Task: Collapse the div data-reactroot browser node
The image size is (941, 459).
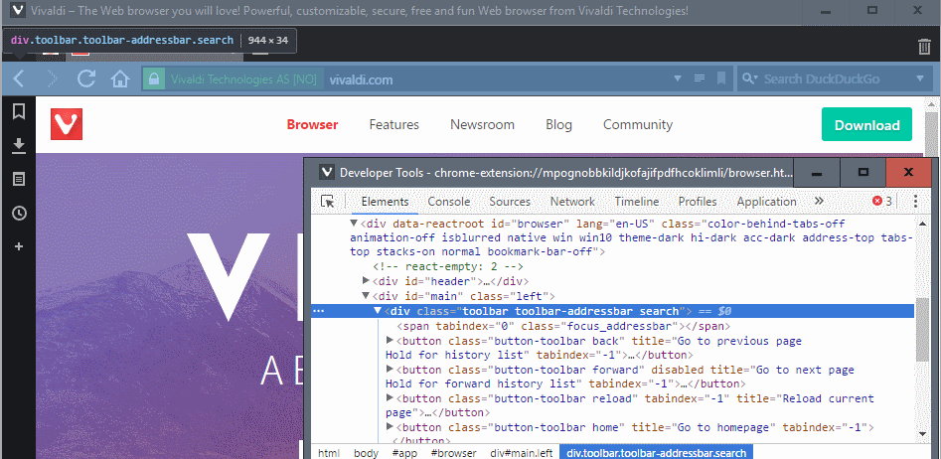Action: click(354, 224)
